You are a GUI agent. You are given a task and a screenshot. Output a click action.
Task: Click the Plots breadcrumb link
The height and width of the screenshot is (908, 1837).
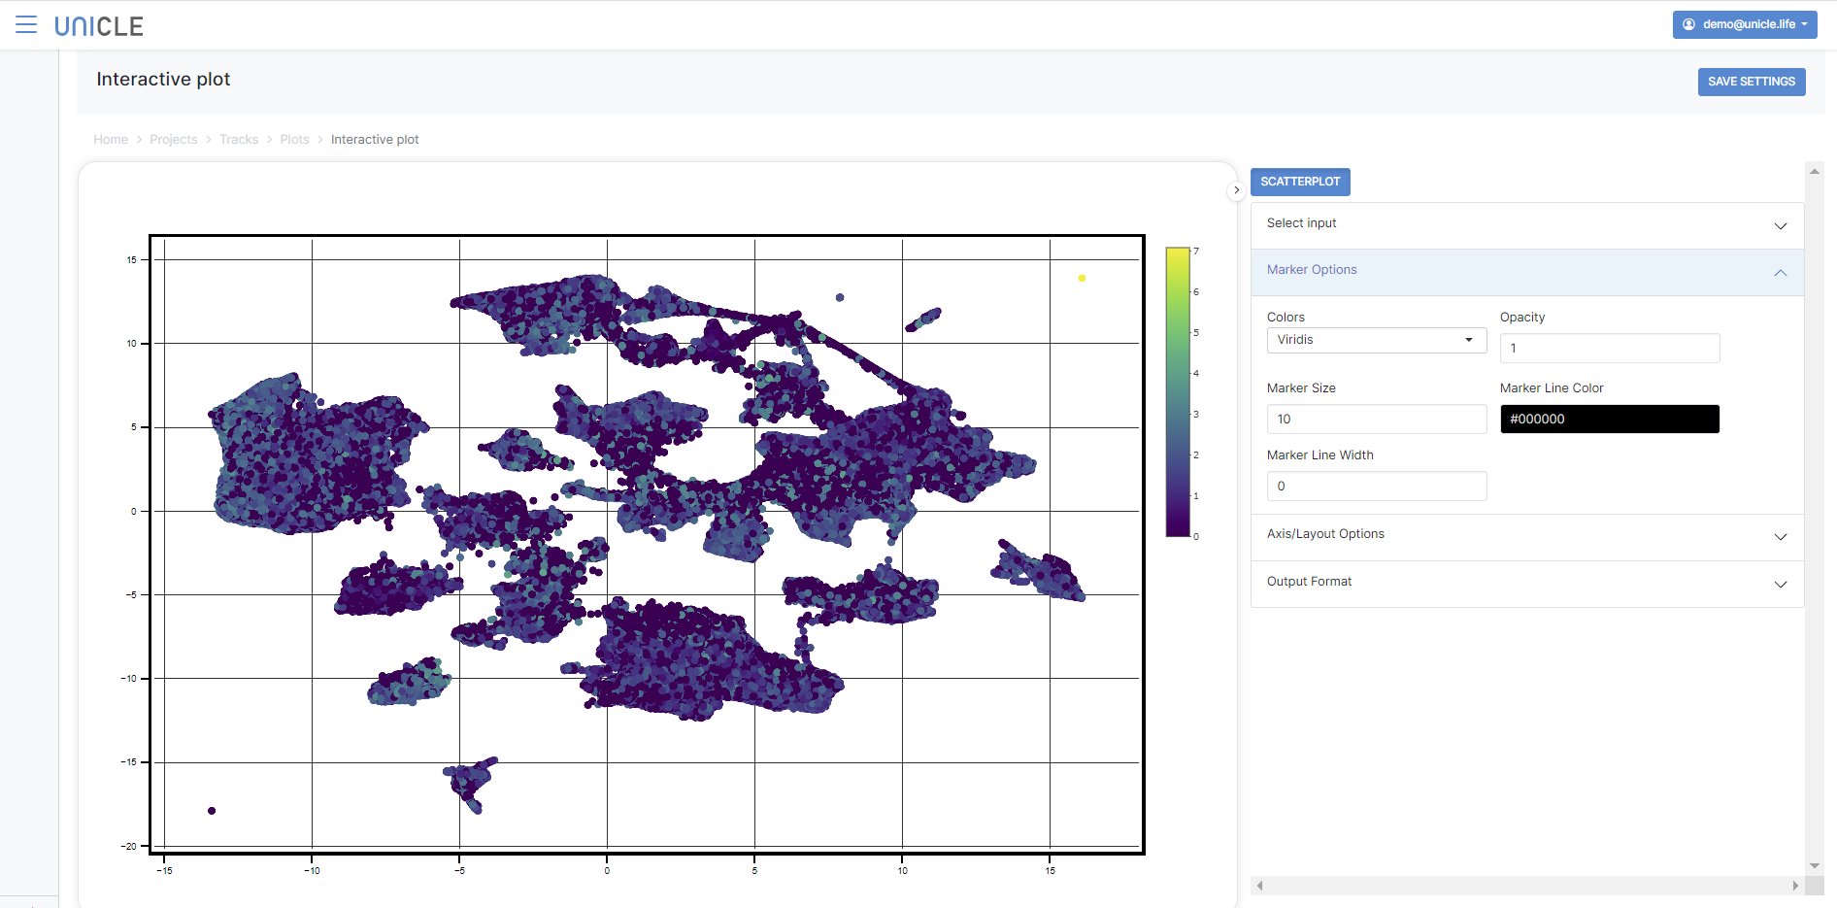(x=294, y=140)
